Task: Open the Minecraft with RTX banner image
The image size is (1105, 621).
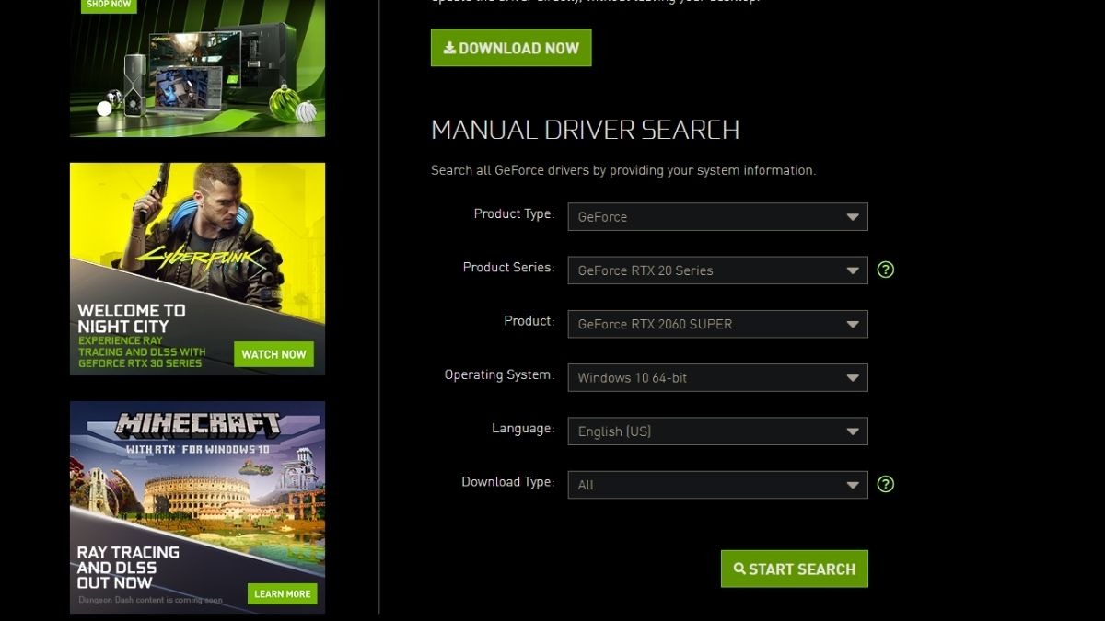Action: point(197,507)
